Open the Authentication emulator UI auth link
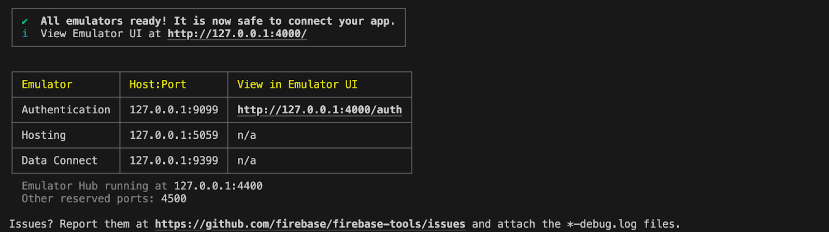The image size is (829, 232). point(319,110)
